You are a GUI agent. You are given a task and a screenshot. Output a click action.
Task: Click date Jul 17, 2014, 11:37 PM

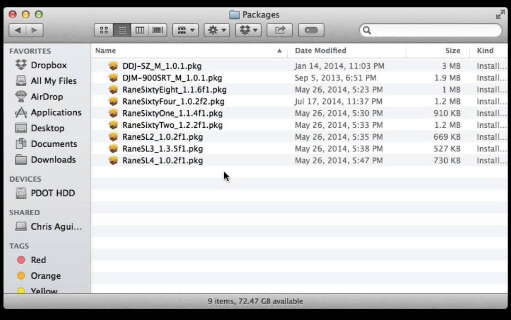(x=338, y=101)
